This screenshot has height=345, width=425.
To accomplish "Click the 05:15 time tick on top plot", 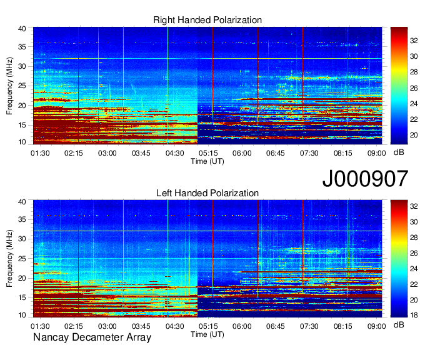I will 208,153.
